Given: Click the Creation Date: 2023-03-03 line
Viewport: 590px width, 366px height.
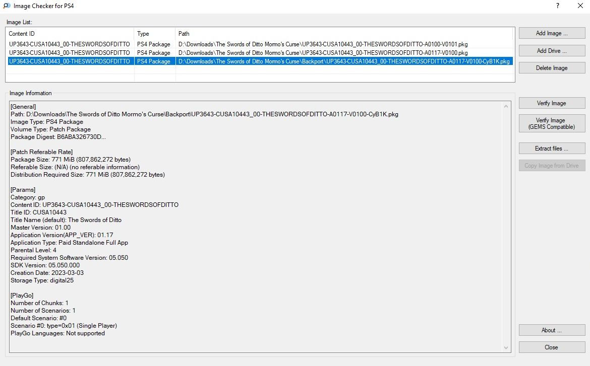Looking at the screenshot, I should click(47, 273).
